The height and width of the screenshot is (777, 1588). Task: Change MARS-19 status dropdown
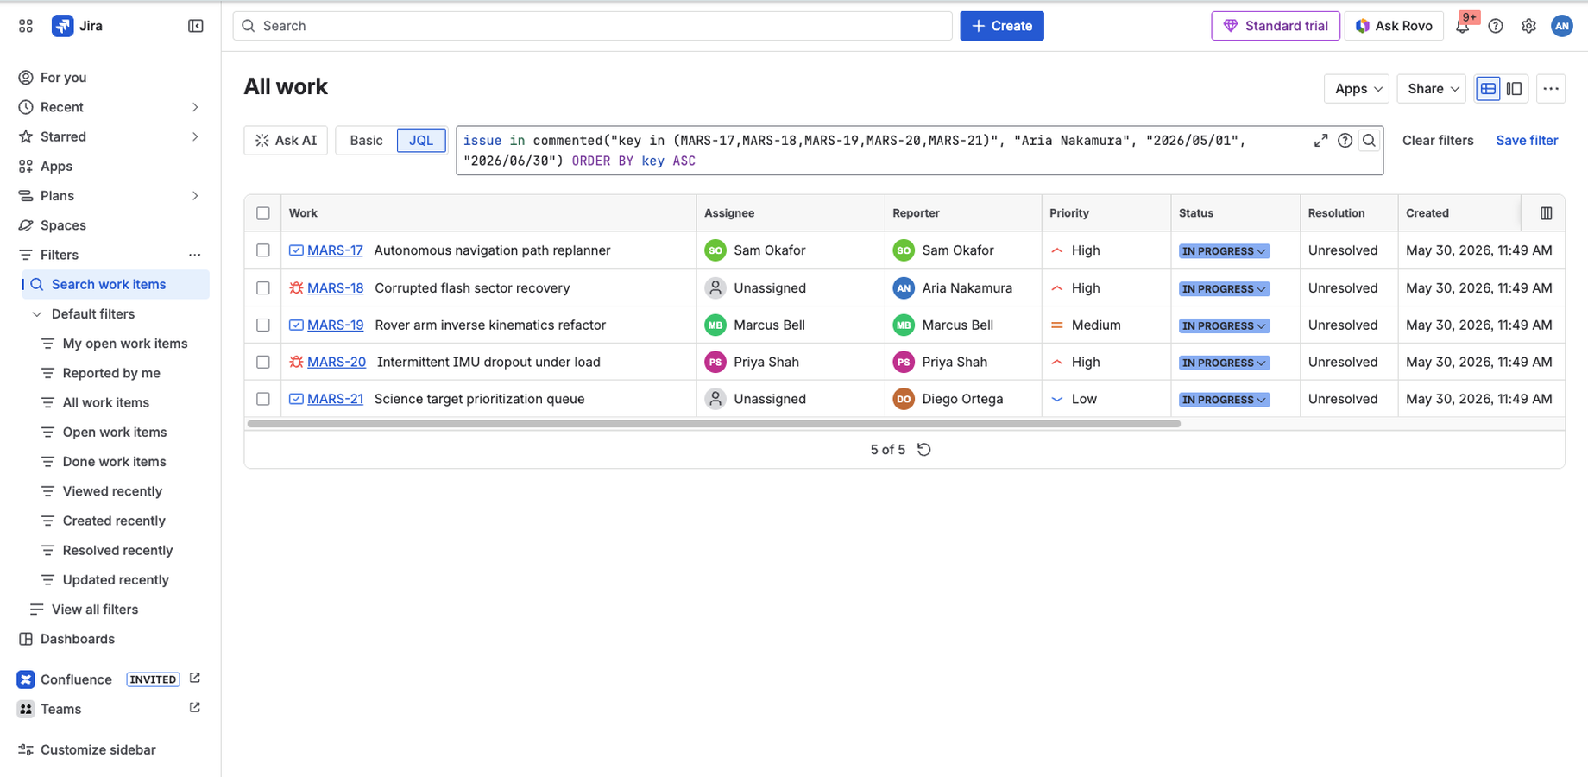click(x=1224, y=325)
